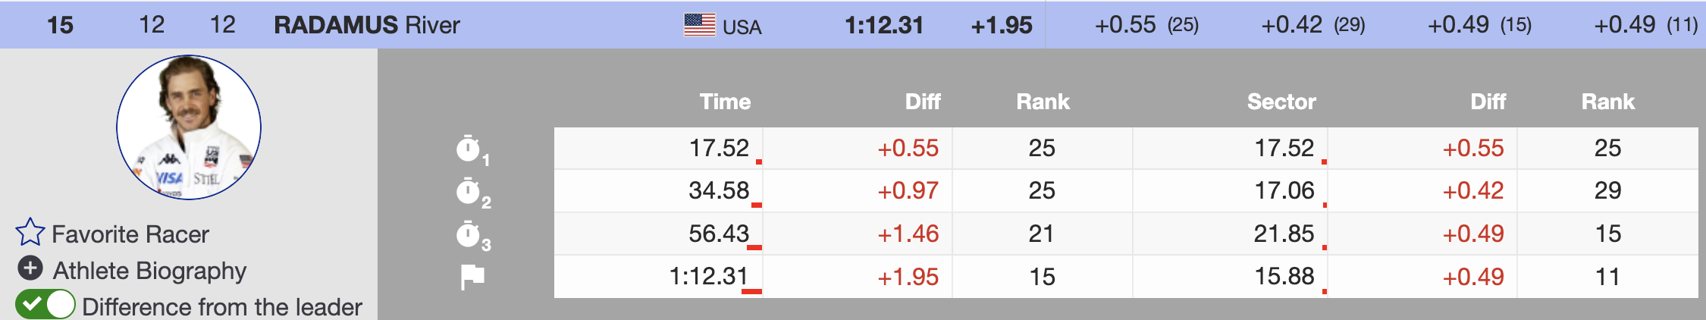Open the Athlete Biography link
The image size is (1706, 320).
(x=149, y=271)
